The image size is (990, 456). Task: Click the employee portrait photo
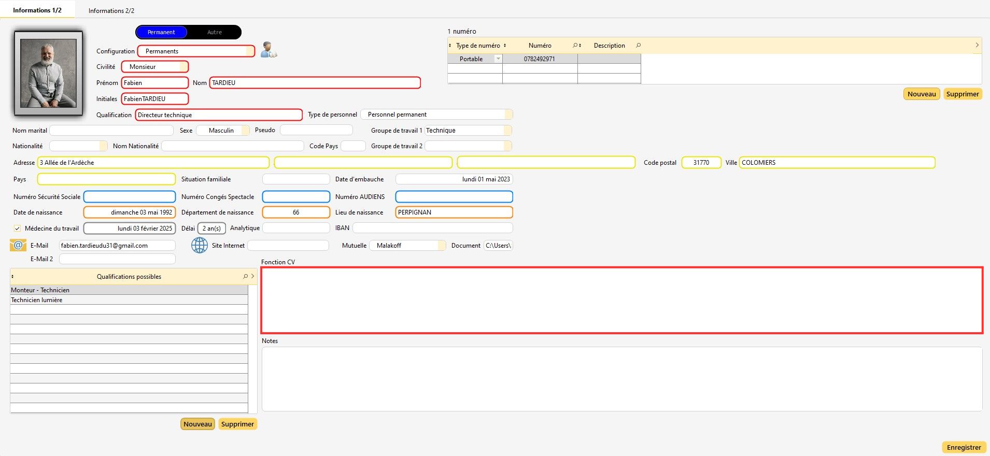pos(48,73)
